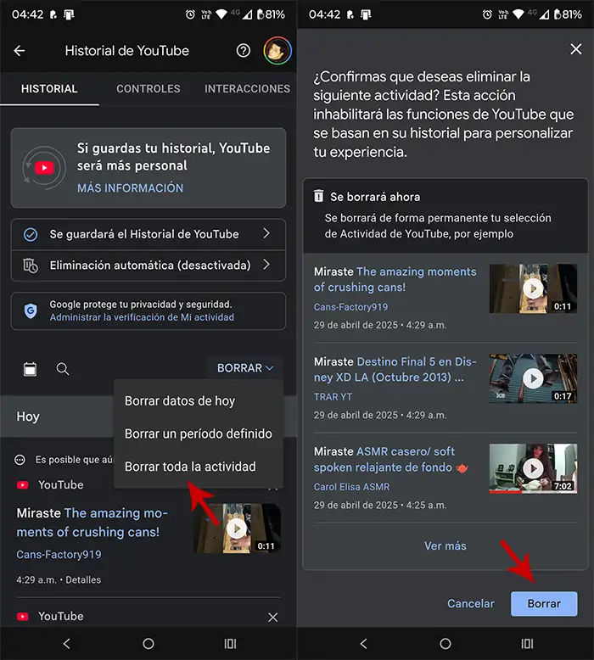Play the 'Destino Final 5' video thumbnail

pos(533,378)
